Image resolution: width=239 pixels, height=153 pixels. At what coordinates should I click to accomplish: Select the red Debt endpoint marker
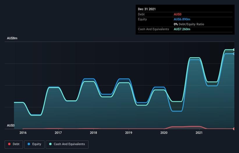[234, 129]
